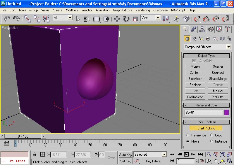
Task: Click the Select Object arrow tool
Action: pos(78,19)
